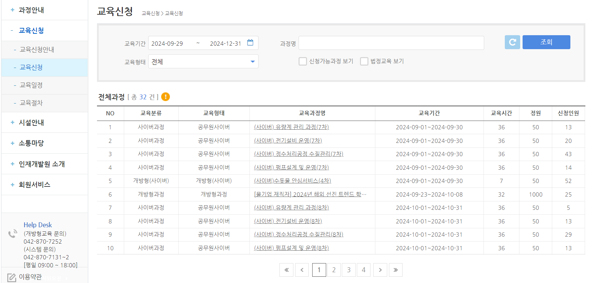
Task: Click the 조회 search button
Action: [x=546, y=42]
